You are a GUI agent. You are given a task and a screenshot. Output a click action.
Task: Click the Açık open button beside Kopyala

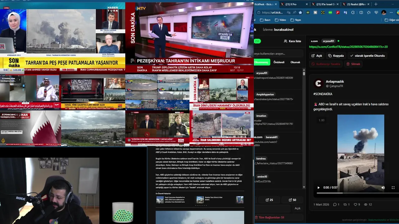[x=317, y=56]
